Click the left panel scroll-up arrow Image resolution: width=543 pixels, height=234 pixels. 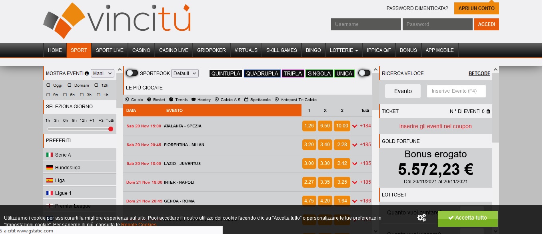click(x=120, y=70)
